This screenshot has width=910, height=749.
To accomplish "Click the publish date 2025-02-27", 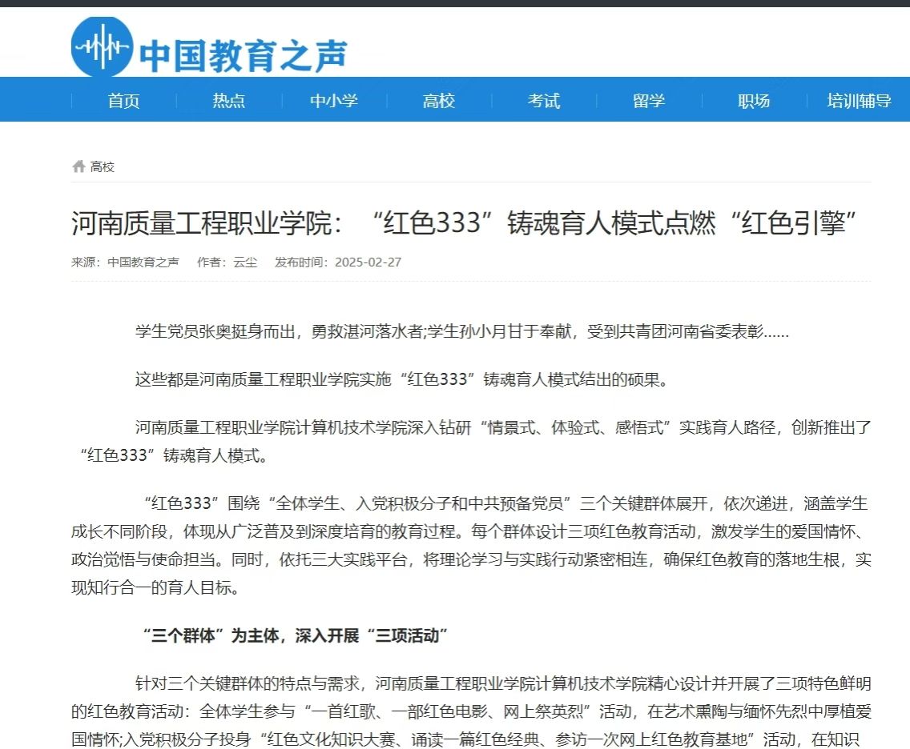I will (x=368, y=262).
